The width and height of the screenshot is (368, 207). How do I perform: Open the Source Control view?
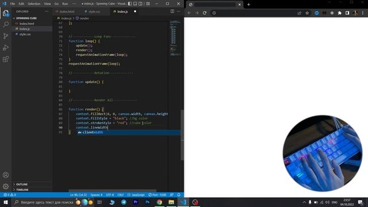click(x=6, y=36)
